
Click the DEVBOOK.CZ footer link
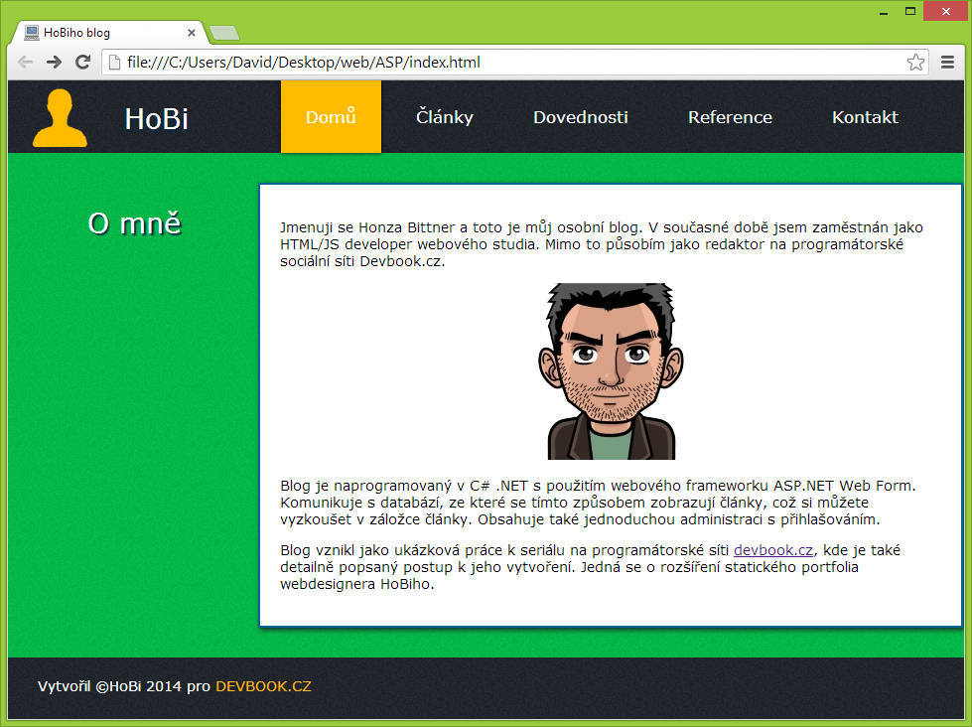click(265, 685)
